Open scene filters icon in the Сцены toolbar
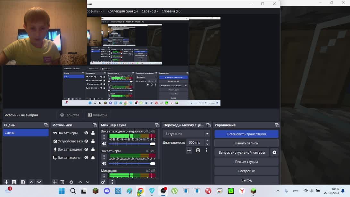This screenshot has width=350, height=197. 22,182
